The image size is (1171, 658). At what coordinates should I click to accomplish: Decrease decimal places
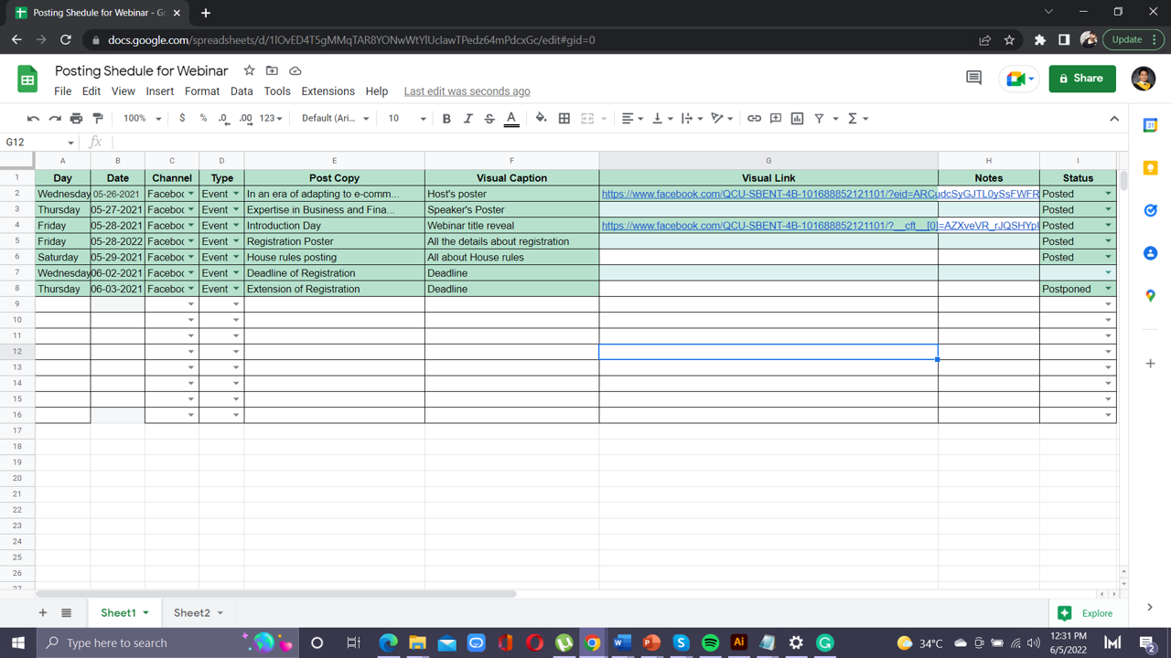point(224,119)
